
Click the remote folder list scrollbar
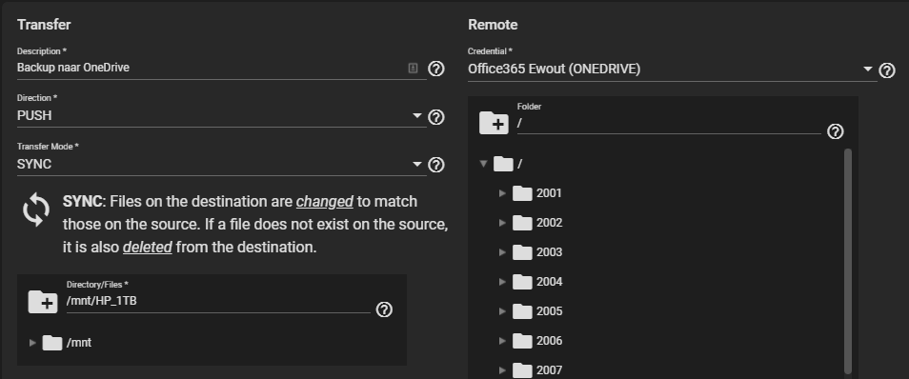click(848, 261)
